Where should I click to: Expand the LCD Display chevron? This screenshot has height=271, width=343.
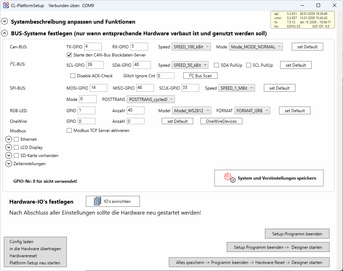click(x=9, y=147)
